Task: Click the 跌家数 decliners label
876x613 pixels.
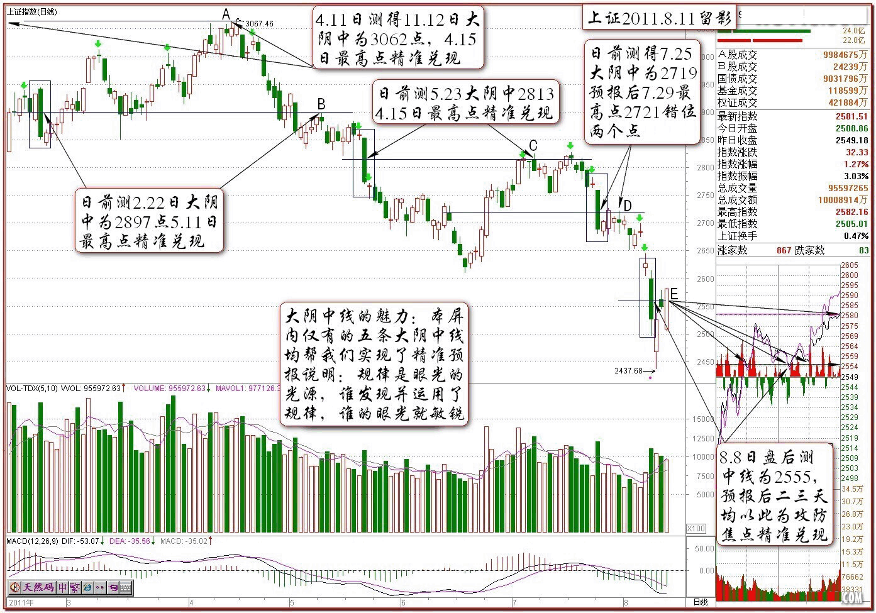Action: coord(811,250)
